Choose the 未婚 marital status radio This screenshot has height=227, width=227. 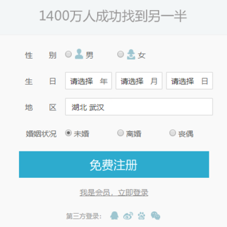click(x=68, y=133)
